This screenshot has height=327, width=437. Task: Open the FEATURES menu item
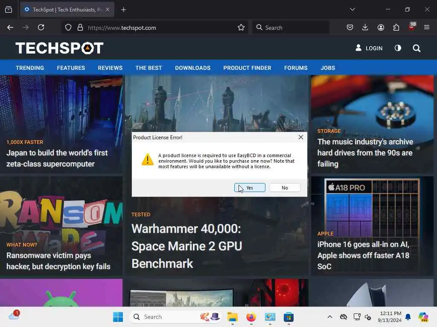[x=71, y=68]
